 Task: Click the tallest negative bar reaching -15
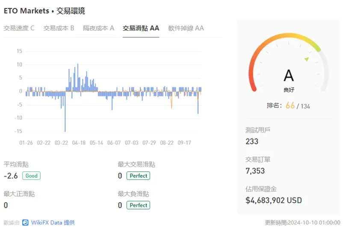click(x=65, y=112)
